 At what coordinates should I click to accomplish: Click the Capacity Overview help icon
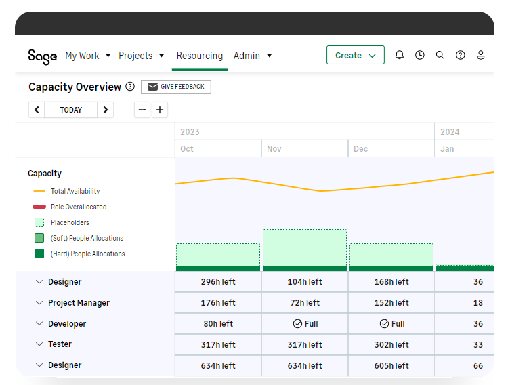point(130,87)
